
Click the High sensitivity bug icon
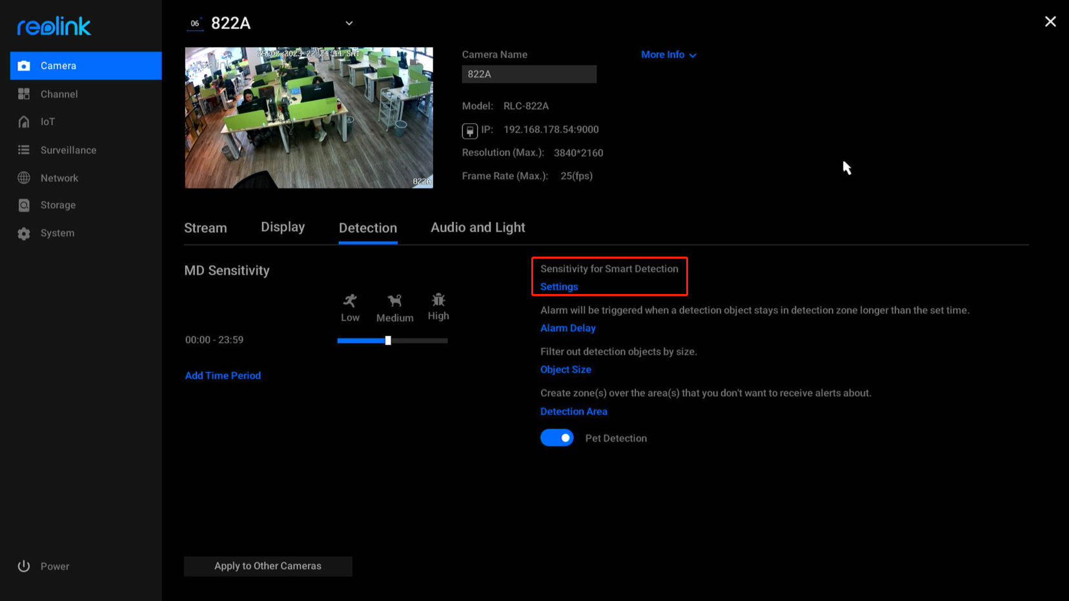(438, 300)
